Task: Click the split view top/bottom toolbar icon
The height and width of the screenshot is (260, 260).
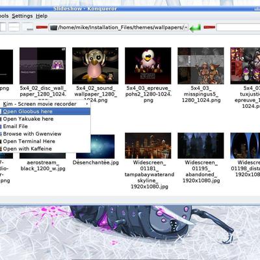Action: click(x=14, y=27)
